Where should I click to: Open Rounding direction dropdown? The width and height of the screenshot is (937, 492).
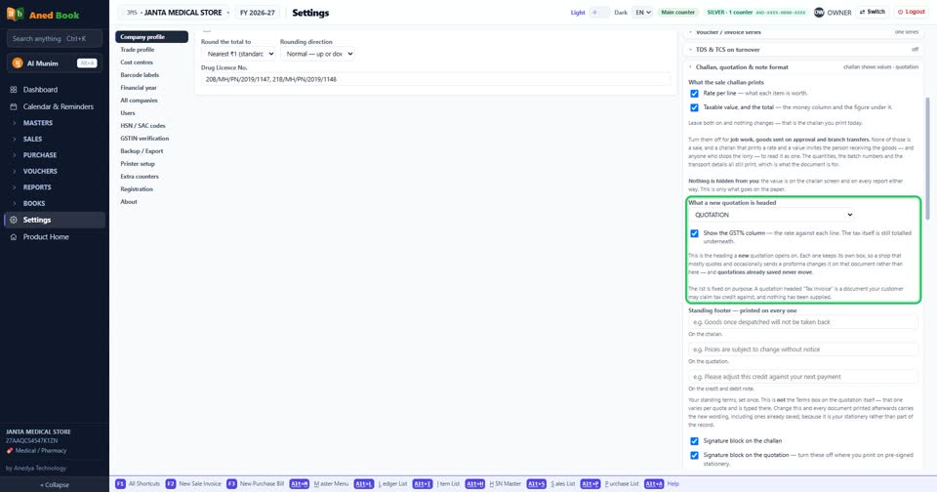317,54
